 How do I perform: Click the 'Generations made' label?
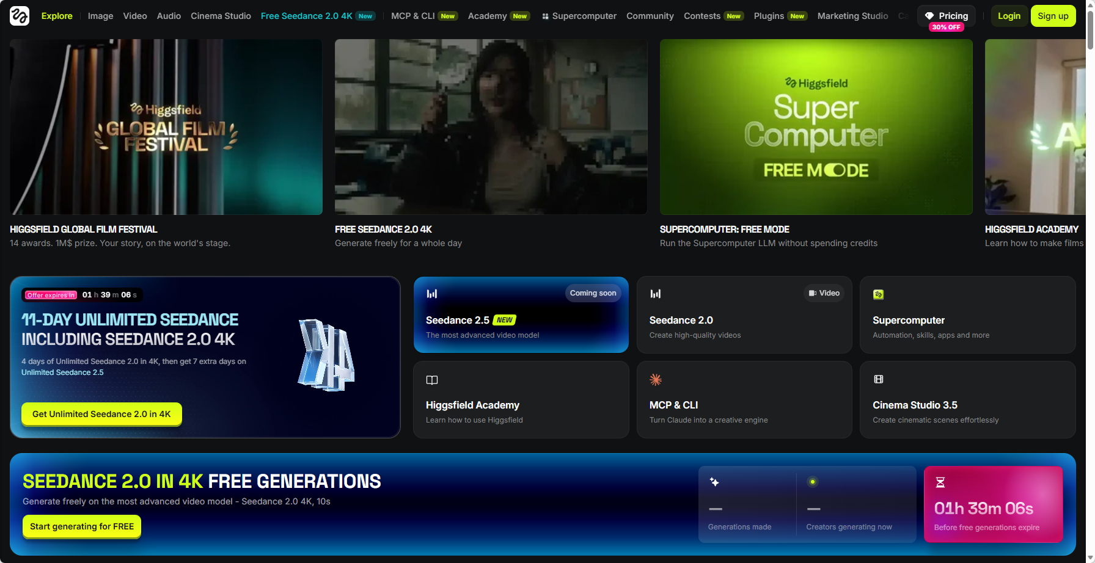(x=739, y=527)
